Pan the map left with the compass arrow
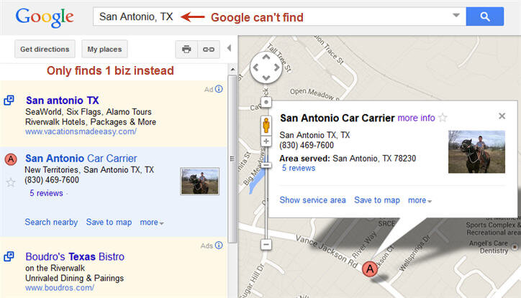Viewport: 521px width, 298px height. pos(256,67)
